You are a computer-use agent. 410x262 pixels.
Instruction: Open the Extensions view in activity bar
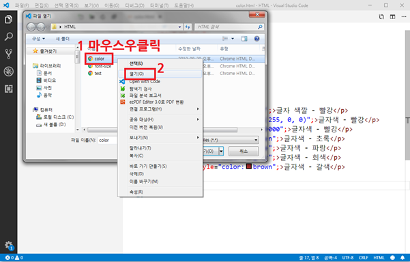8,89
